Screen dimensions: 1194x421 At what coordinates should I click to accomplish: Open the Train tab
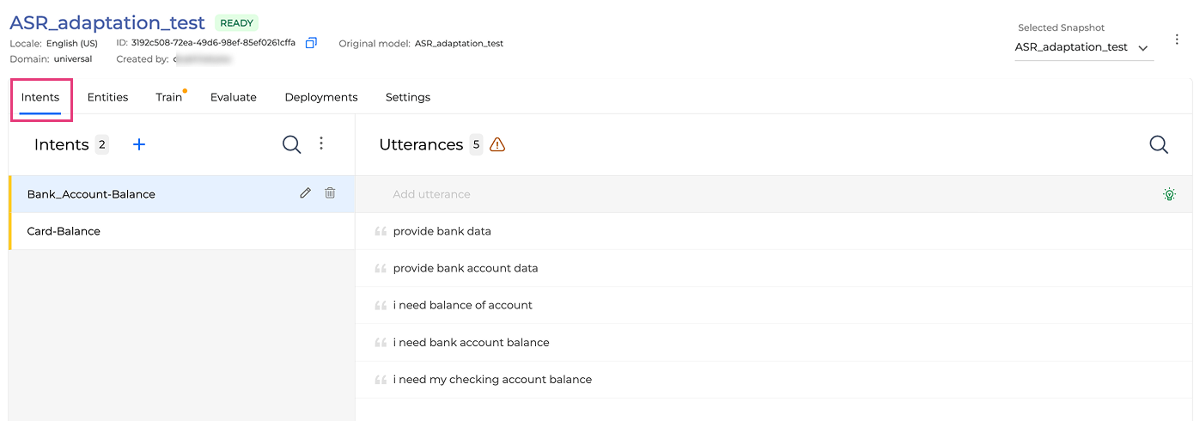click(169, 97)
